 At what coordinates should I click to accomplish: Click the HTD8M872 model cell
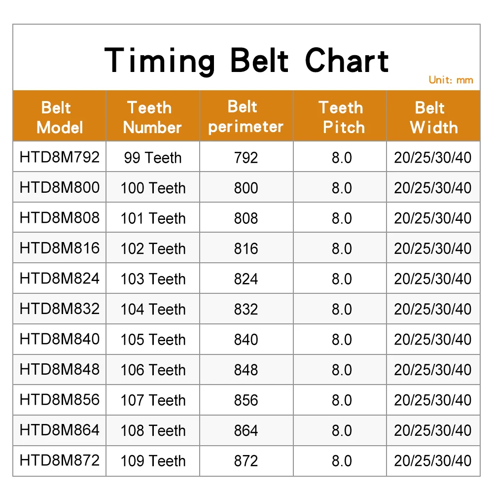pyautogui.click(x=60, y=460)
